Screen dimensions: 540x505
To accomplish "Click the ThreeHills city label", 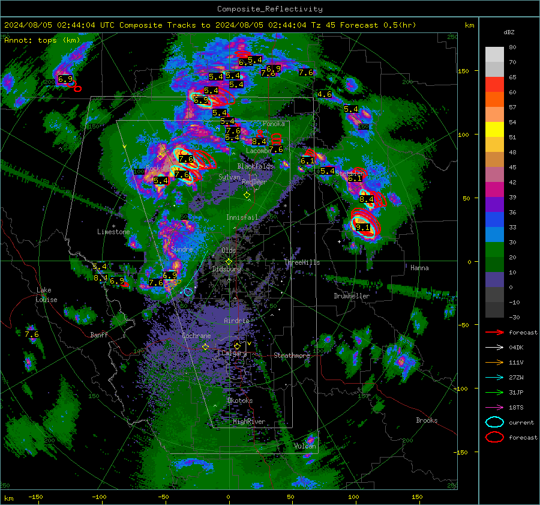I will tap(302, 262).
